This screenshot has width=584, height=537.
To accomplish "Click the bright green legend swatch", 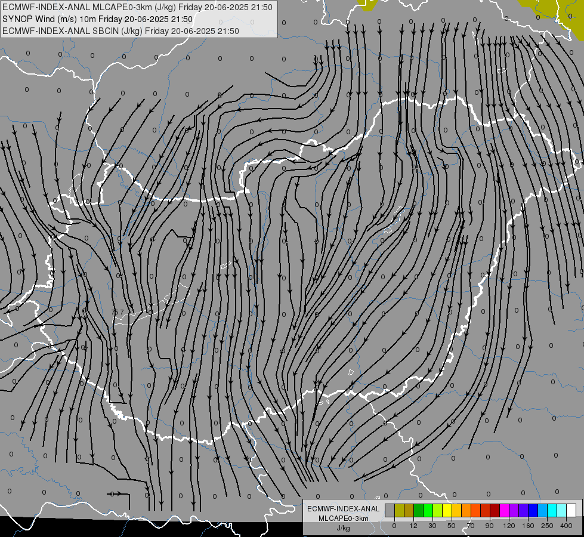I will pyautogui.click(x=428, y=510).
